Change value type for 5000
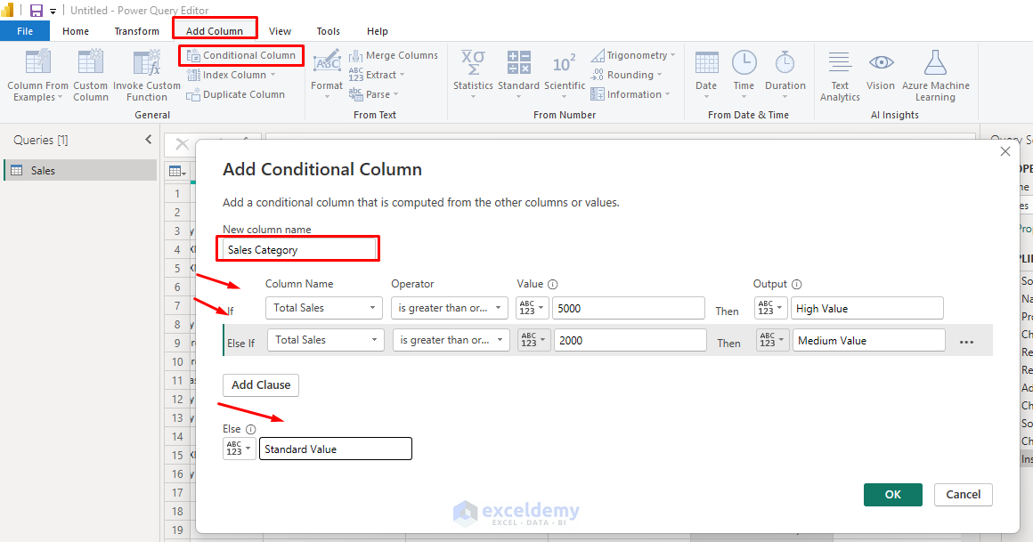 click(x=533, y=308)
